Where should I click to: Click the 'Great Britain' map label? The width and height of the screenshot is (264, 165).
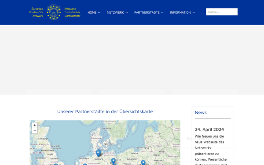click(48, 150)
